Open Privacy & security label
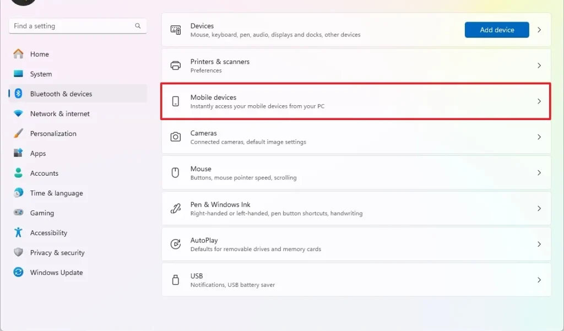564x331 pixels. coord(57,253)
